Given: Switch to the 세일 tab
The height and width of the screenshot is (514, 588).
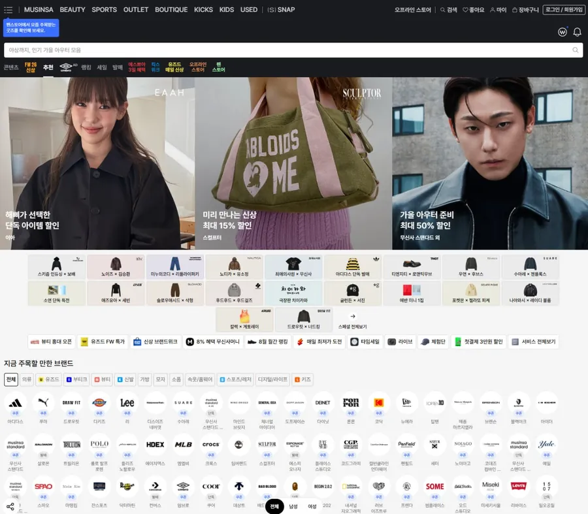Looking at the screenshot, I should pyautogui.click(x=102, y=67).
